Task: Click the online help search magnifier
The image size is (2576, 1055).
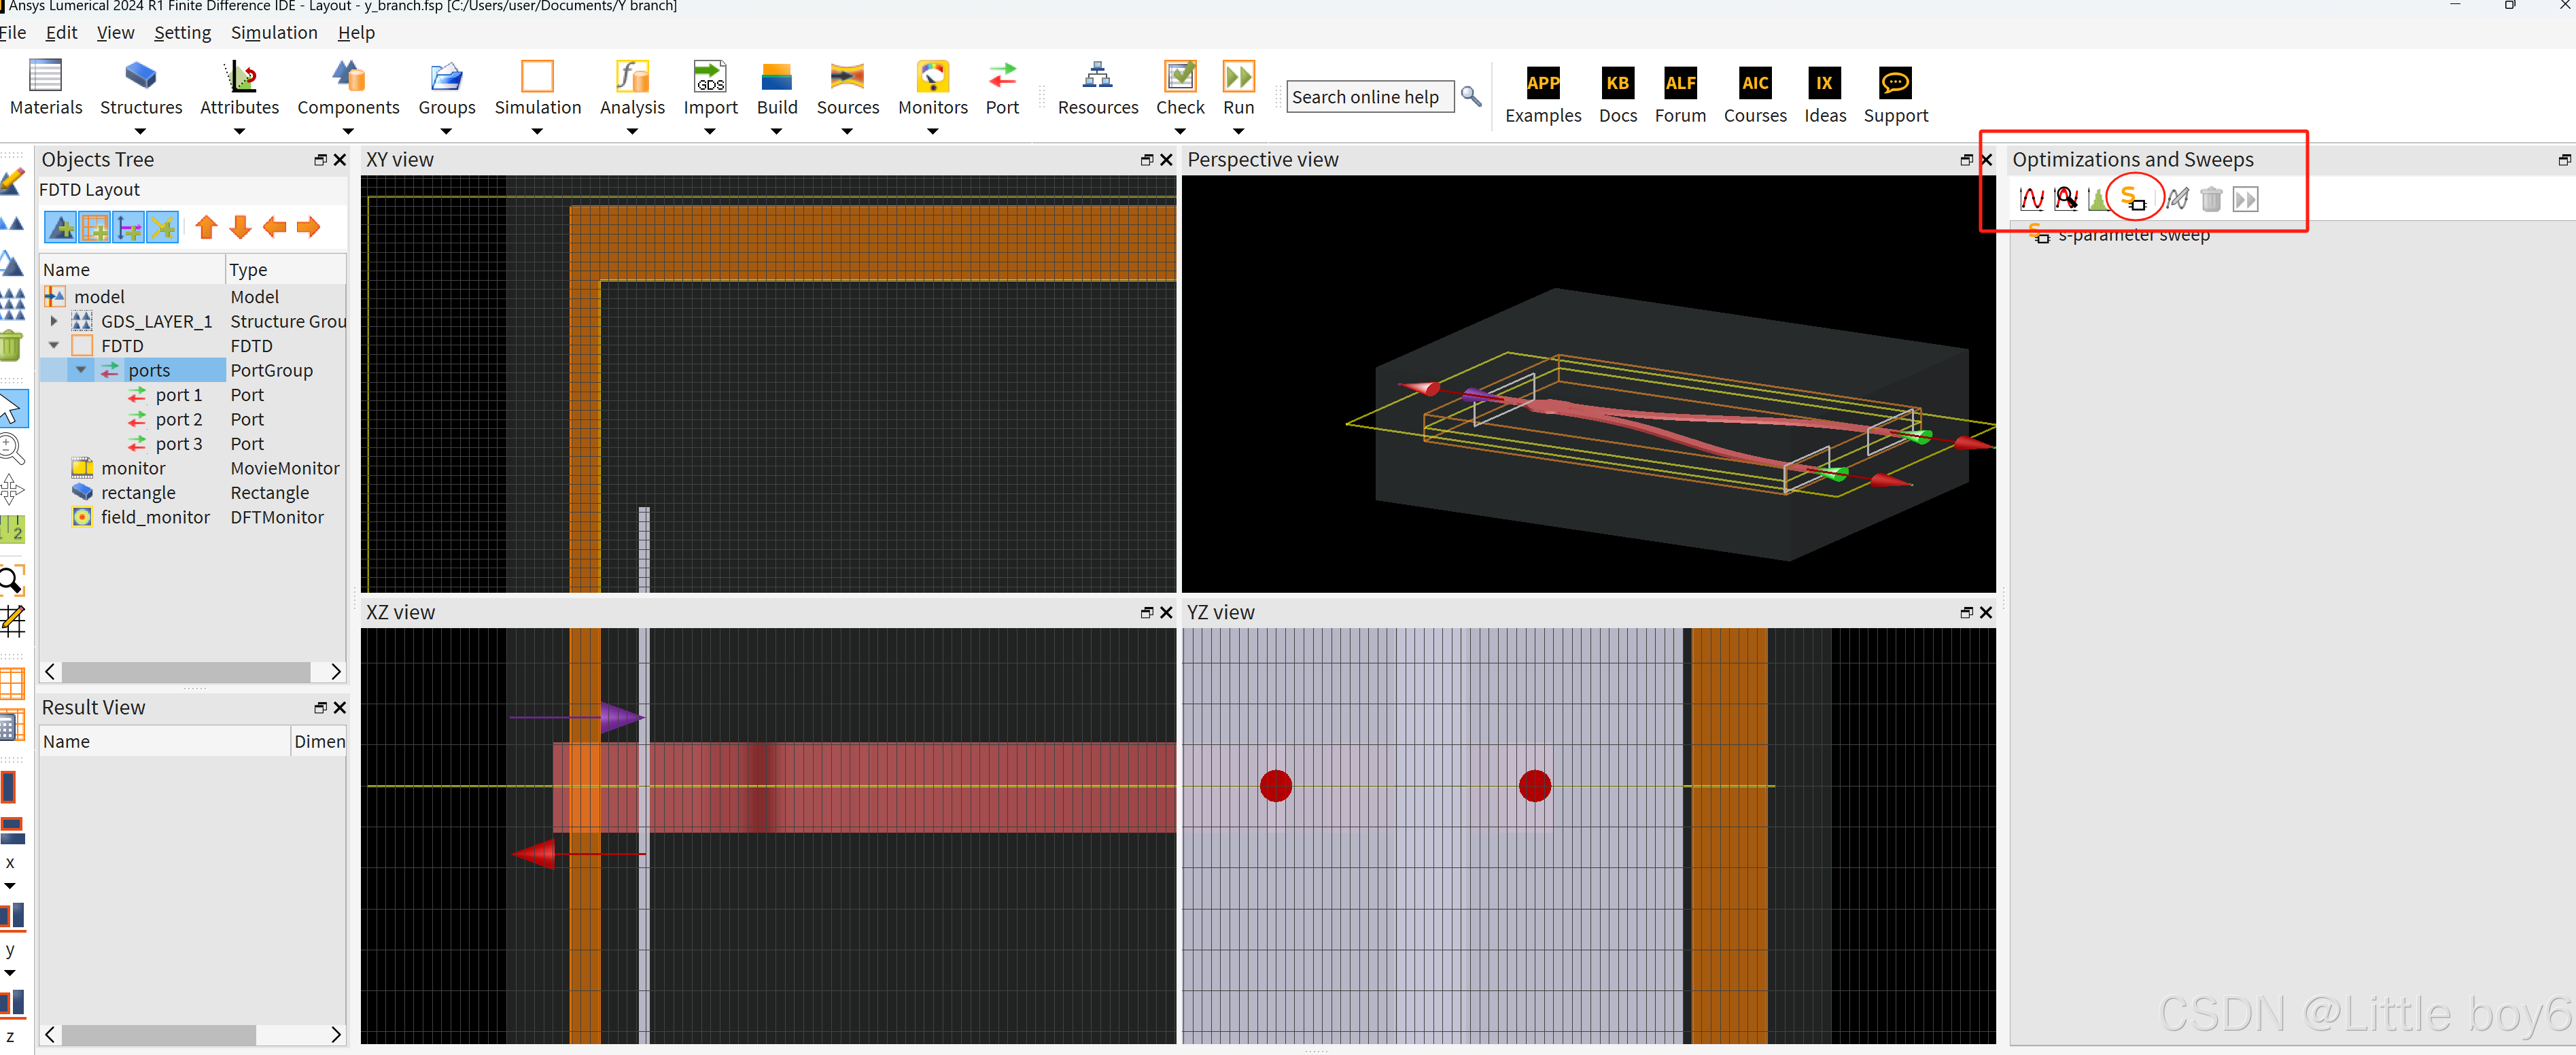Action: 1471,96
